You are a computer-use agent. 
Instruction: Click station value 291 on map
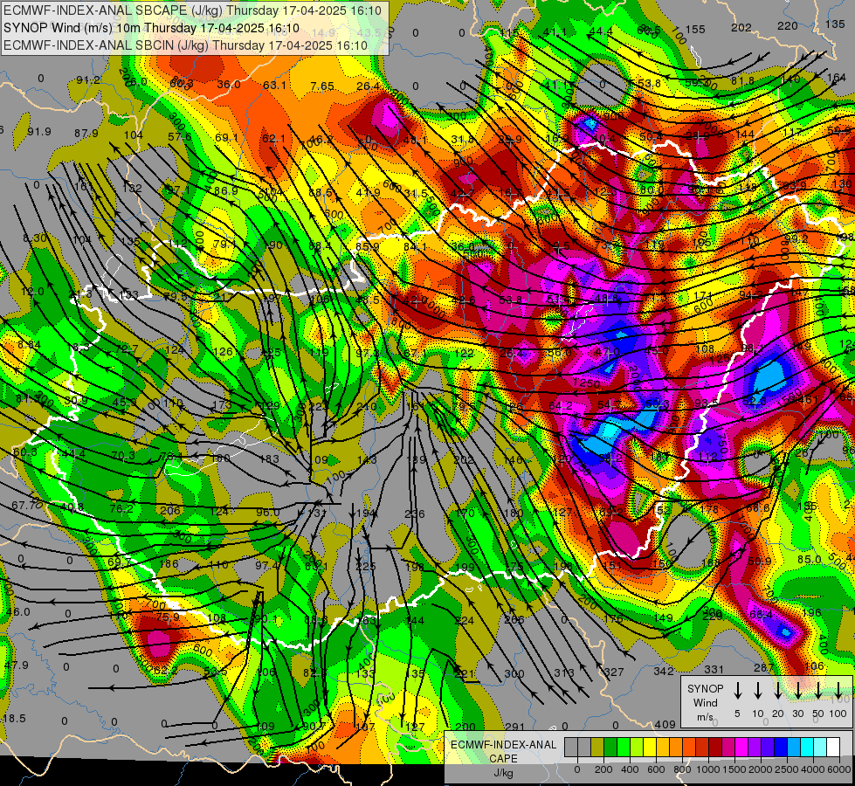[514, 727]
